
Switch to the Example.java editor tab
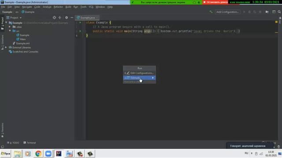click(87, 18)
